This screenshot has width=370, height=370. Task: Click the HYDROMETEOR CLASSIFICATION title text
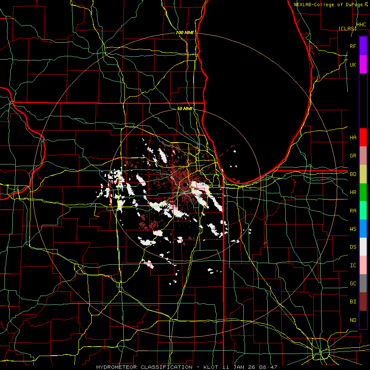[x=144, y=367]
